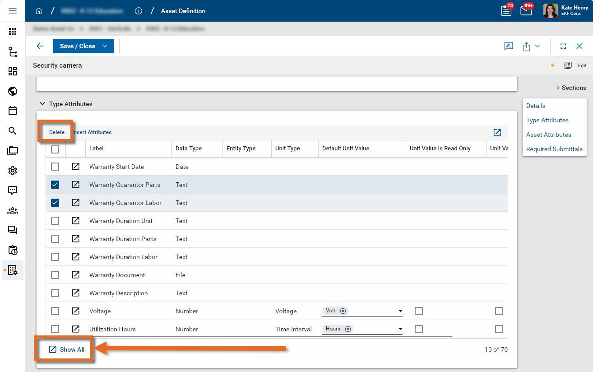Click the Show All link
This screenshot has height=372, width=593.
coord(67,349)
